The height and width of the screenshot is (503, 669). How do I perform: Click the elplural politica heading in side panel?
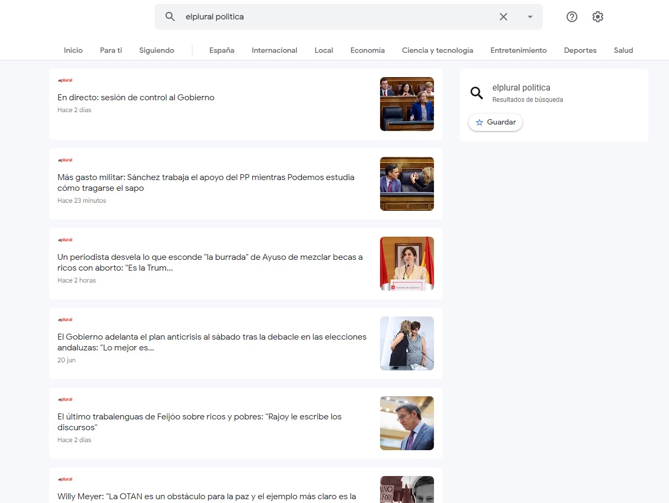click(521, 88)
